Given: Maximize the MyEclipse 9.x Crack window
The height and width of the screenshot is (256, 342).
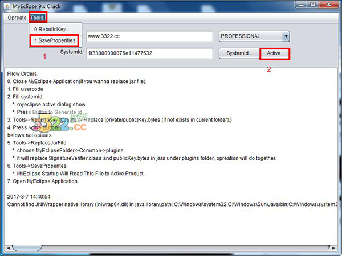Looking at the screenshot, I should [313, 5].
